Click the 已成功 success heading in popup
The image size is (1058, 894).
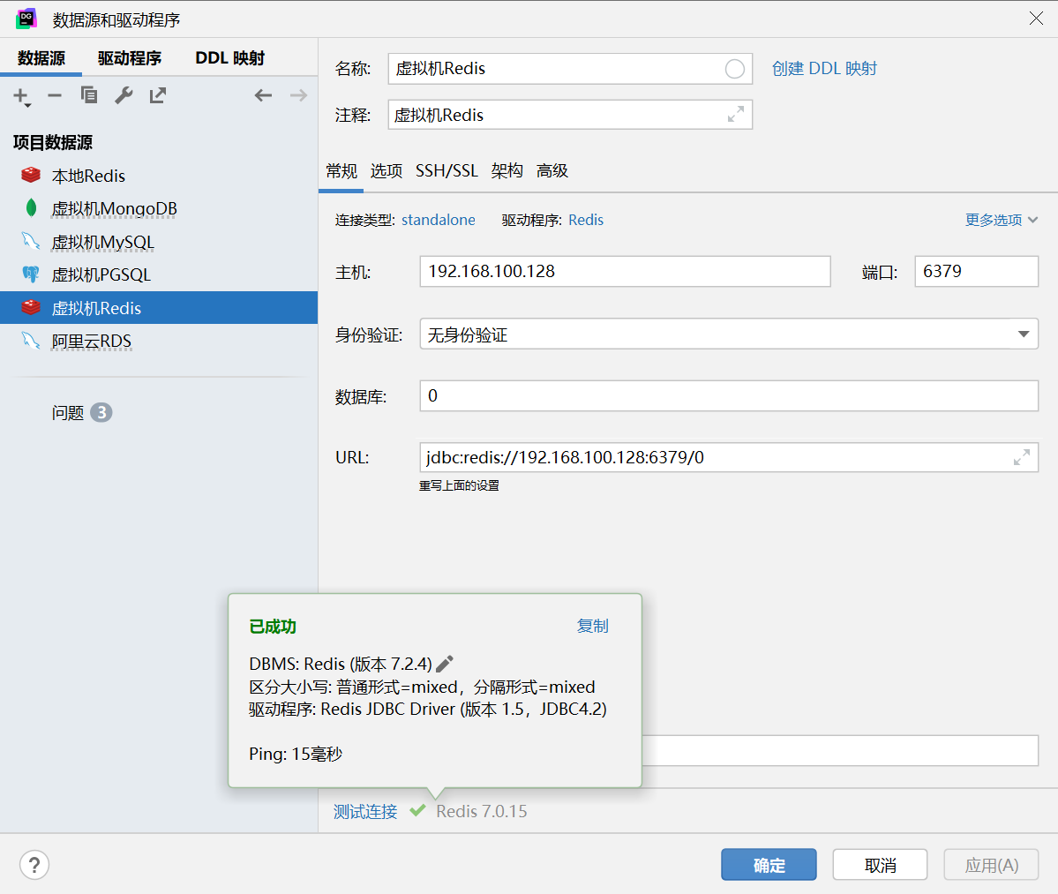(273, 627)
